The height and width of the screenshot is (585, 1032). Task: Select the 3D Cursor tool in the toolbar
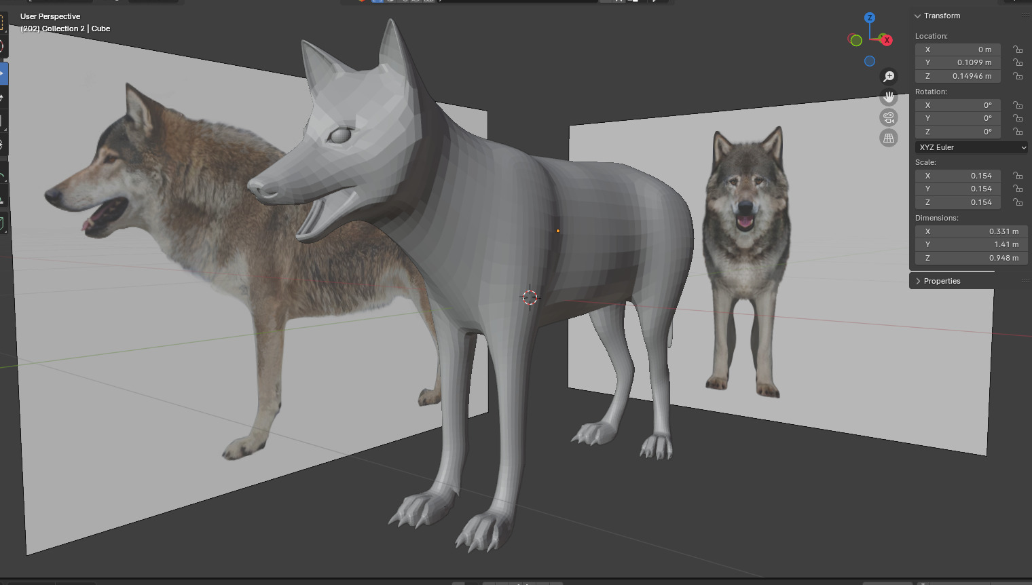point(3,47)
